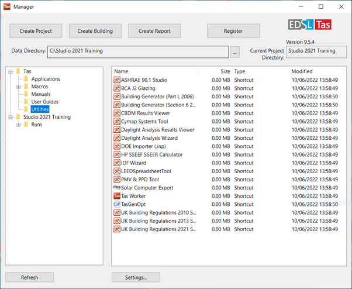Screen dimensions: 352x289
Task: Select the User Guides tree label
Action: point(44,102)
